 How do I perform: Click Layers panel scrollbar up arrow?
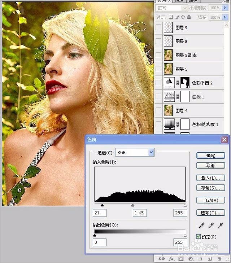(226, 25)
